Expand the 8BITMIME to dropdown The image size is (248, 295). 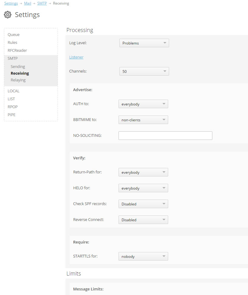click(x=143, y=120)
